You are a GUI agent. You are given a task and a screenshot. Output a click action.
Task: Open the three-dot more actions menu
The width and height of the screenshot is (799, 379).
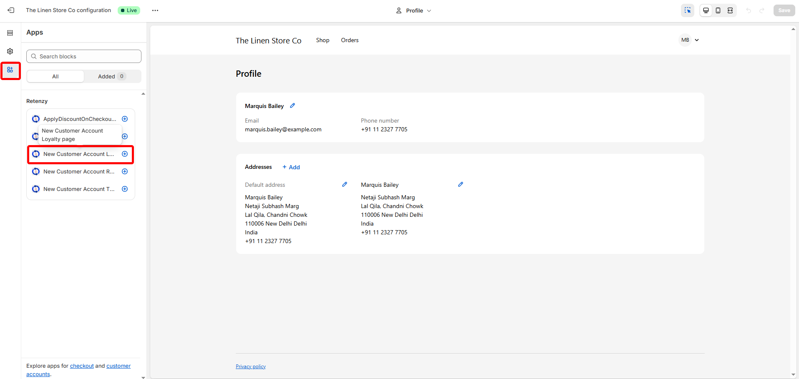(x=155, y=10)
